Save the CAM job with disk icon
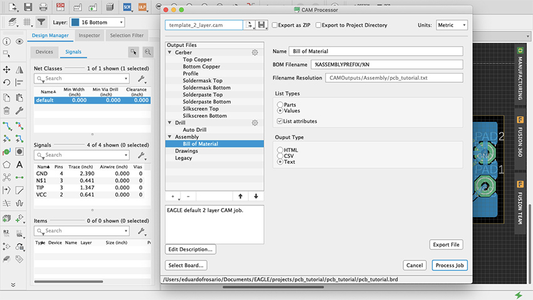This screenshot has width=533, height=300. 261,25
